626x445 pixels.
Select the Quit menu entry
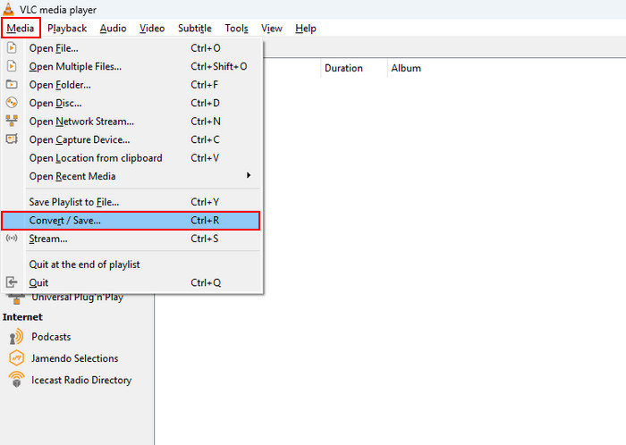pyautogui.click(x=131, y=282)
